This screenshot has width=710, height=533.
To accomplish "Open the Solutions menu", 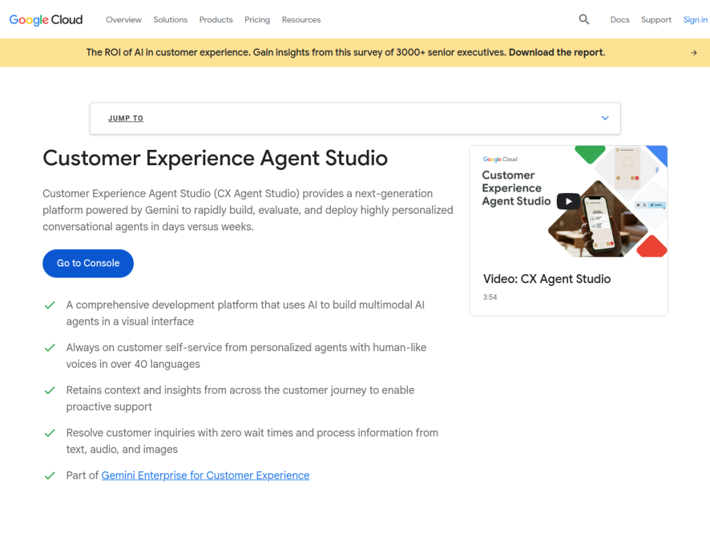I will (x=171, y=19).
